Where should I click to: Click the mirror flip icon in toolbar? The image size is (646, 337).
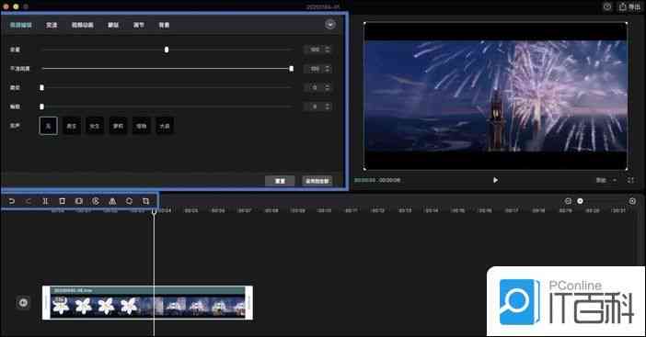click(112, 201)
